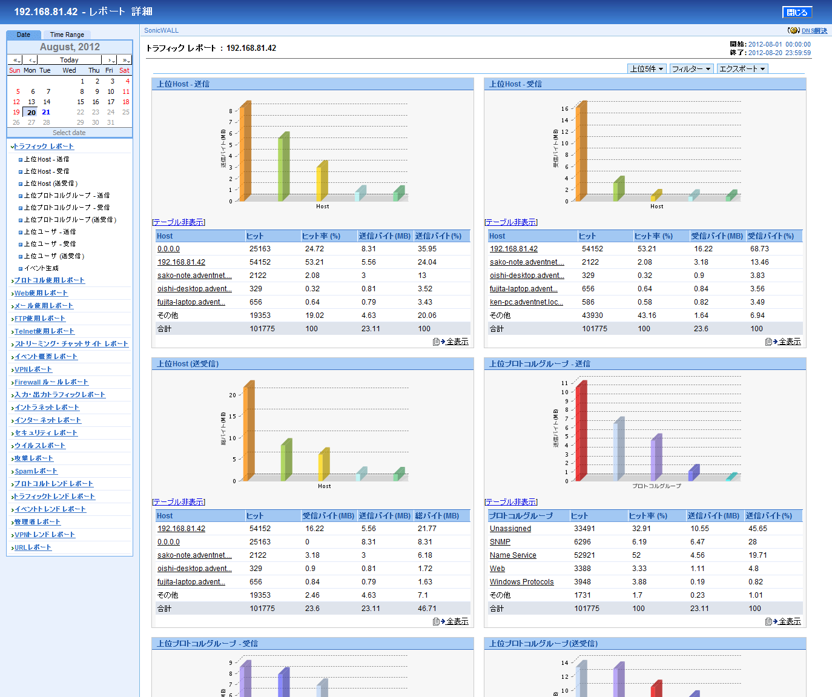832x697 pixels.
Task: Select August 15 in the calendar
Action: pyautogui.click(x=81, y=102)
